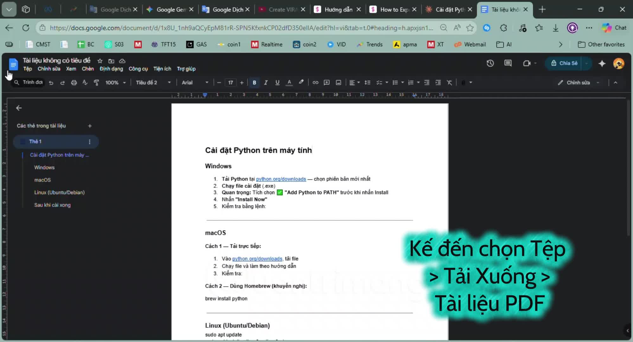
Task: Open comment history panel
Action: 508,63
